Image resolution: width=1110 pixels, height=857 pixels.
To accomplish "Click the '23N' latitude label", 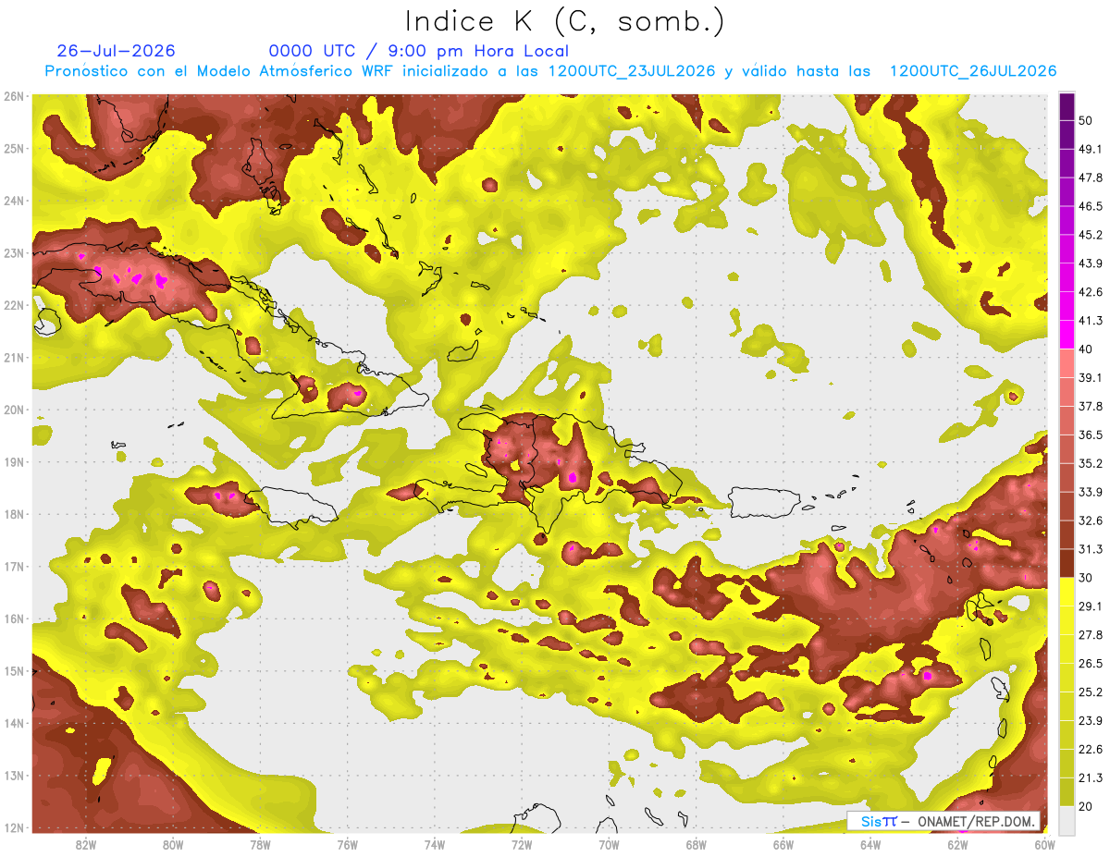I will coord(13,252).
